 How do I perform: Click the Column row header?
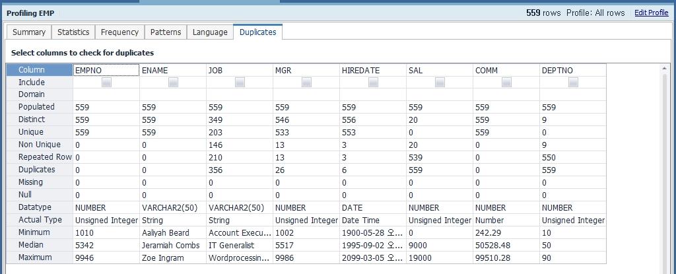[39, 70]
